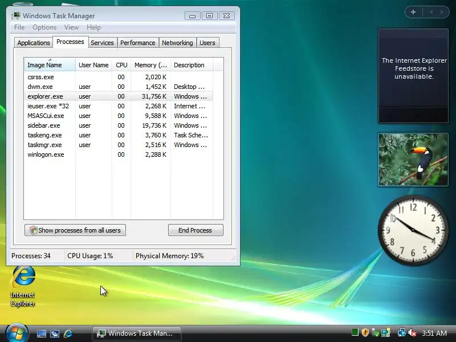
Task: Switch to the Users tab
Action: [x=207, y=43]
